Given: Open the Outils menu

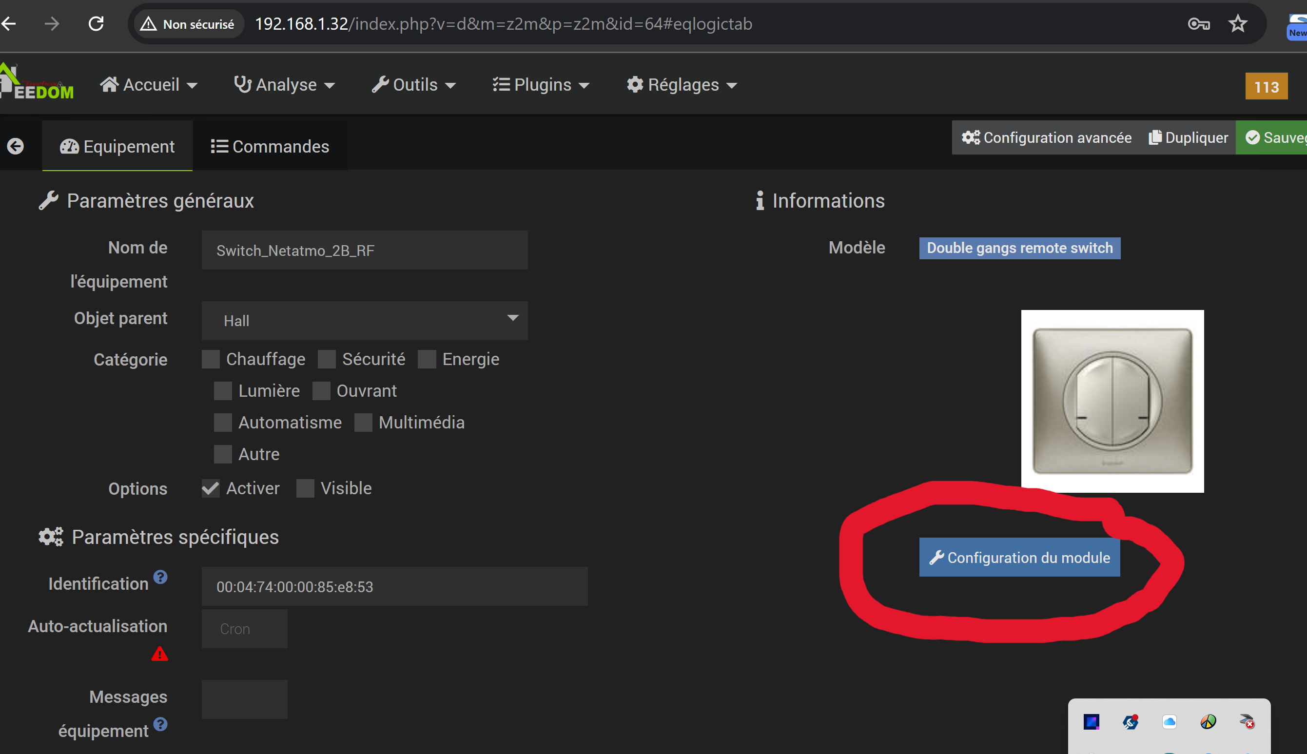Looking at the screenshot, I should click(414, 85).
